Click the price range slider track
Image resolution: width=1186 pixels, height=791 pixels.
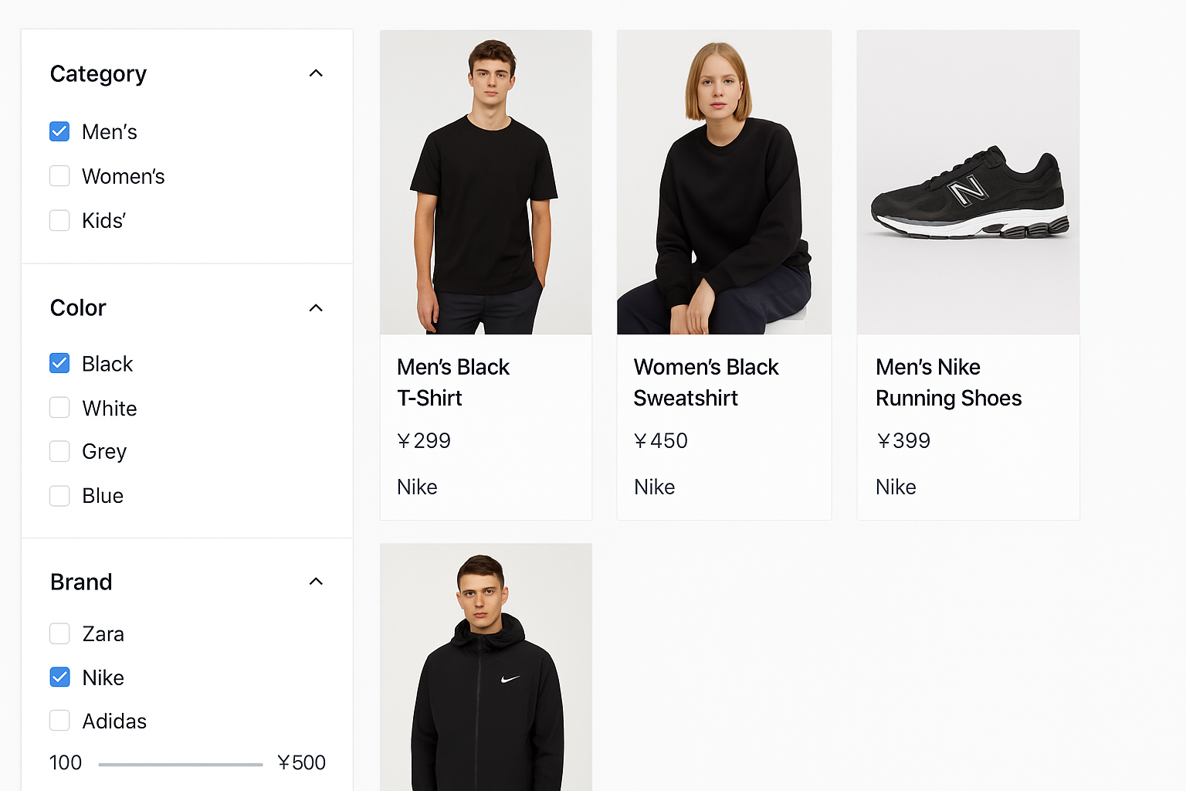[x=181, y=765]
